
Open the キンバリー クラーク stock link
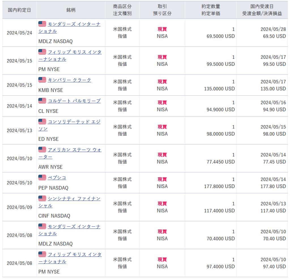69,80
